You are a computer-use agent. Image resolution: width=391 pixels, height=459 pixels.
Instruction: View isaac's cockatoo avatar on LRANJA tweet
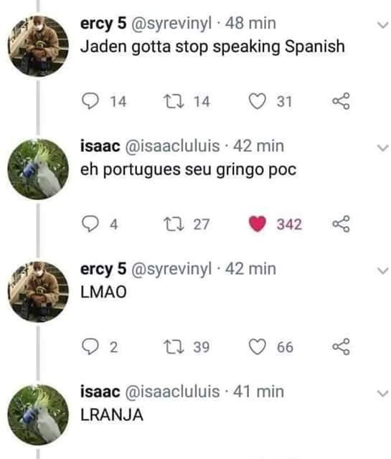point(38,415)
